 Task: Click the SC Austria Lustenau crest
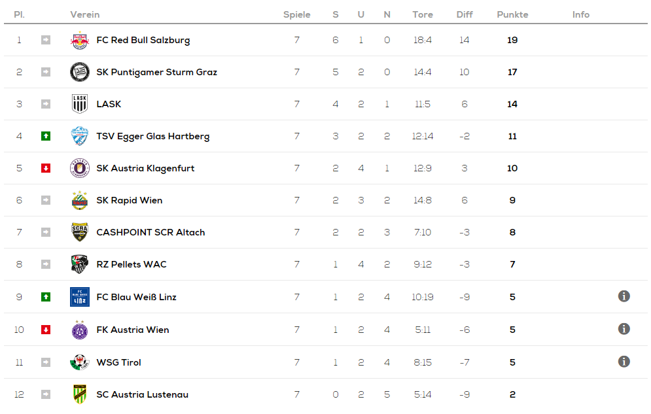coord(80,394)
